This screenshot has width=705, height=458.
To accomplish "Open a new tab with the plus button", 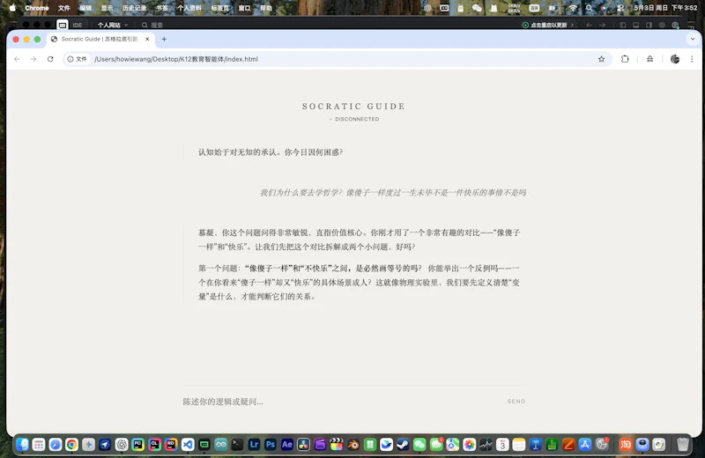I will click(x=164, y=39).
